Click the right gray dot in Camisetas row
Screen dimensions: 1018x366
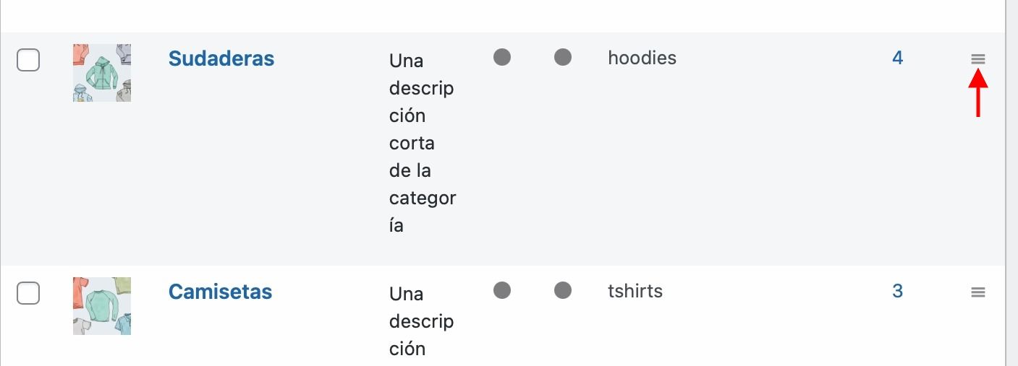[x=563, y=290]
